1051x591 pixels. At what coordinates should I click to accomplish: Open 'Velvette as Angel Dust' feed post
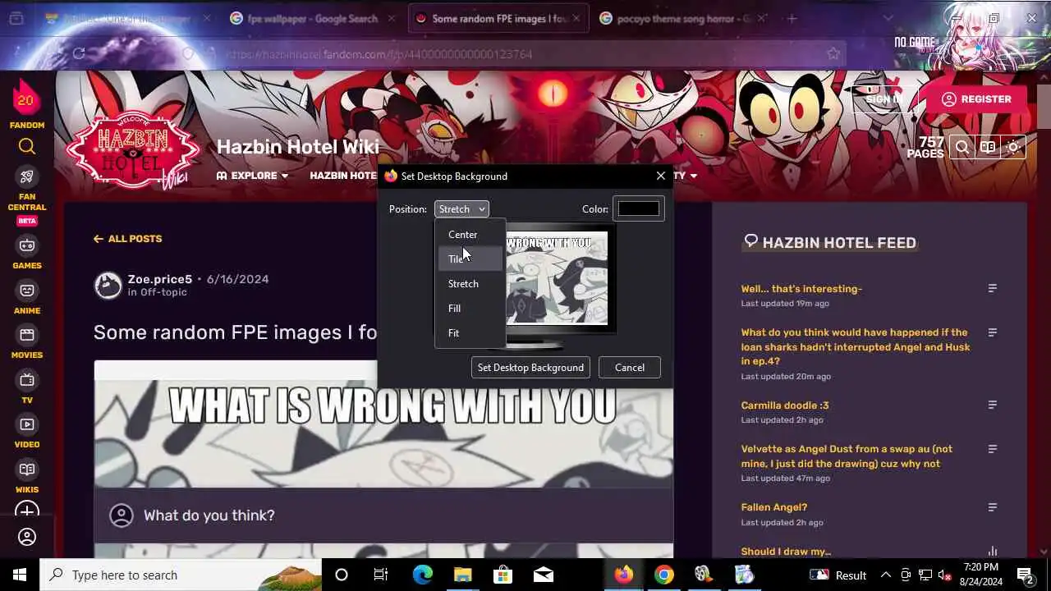(847, 456)
